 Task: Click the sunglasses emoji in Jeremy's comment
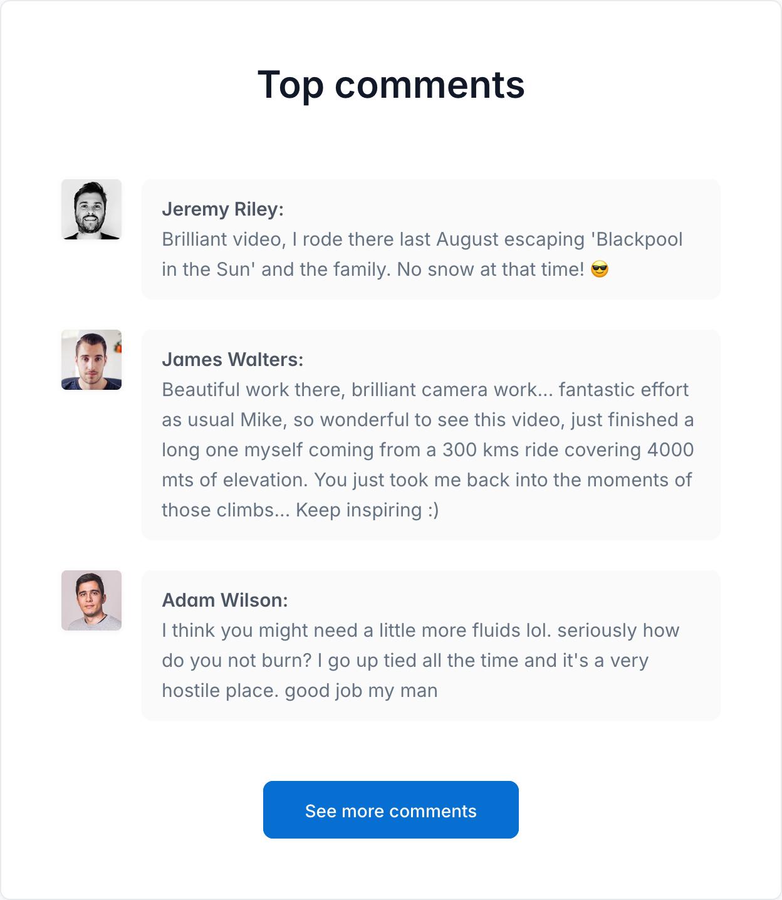(600, 269)
